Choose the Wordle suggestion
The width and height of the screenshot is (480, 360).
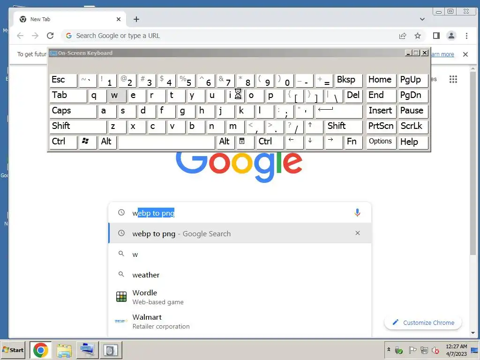(x=240, y=297)
